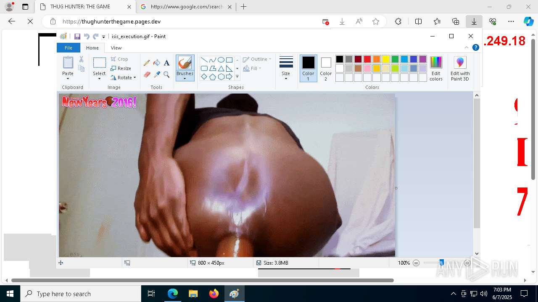Click Edit with Paint 3D
Viewport: 538px width, 302px height.
460,69
